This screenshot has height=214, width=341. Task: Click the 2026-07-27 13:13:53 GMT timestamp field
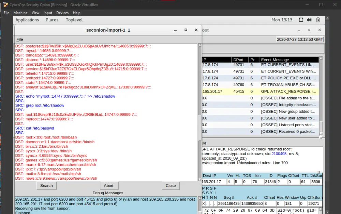coord(300,39)
